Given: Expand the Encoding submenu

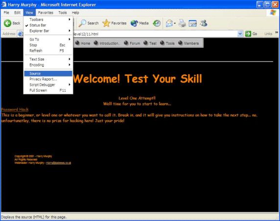Looking at the screenshot, I should (x=48, y=65).
